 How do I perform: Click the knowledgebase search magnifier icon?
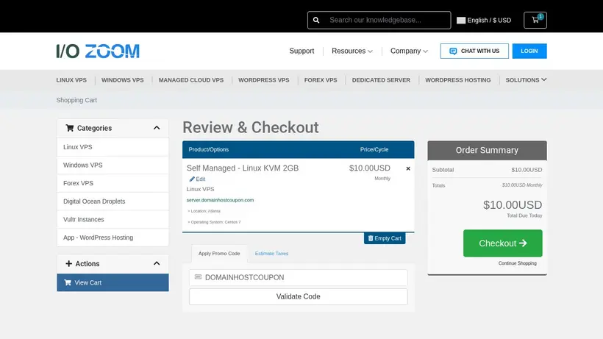(316, 20)
